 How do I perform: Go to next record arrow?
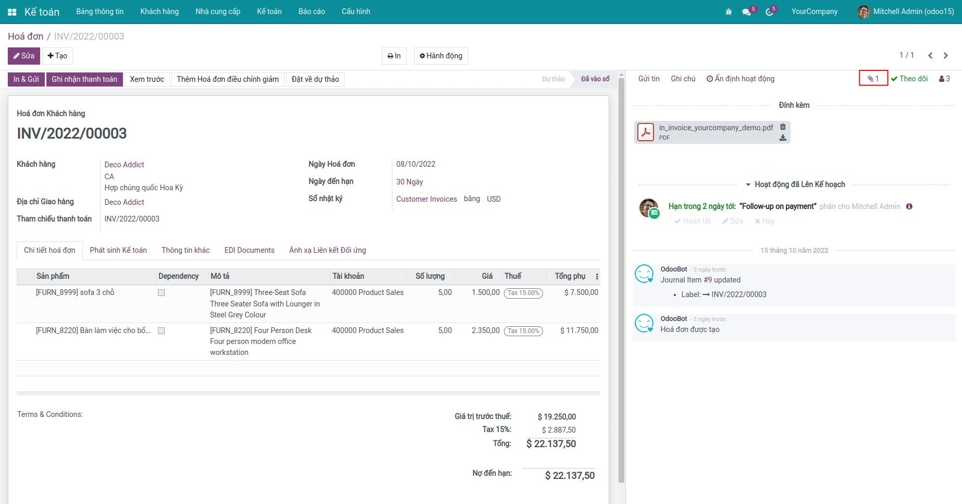pyautogui.click(x=946, y=55)
